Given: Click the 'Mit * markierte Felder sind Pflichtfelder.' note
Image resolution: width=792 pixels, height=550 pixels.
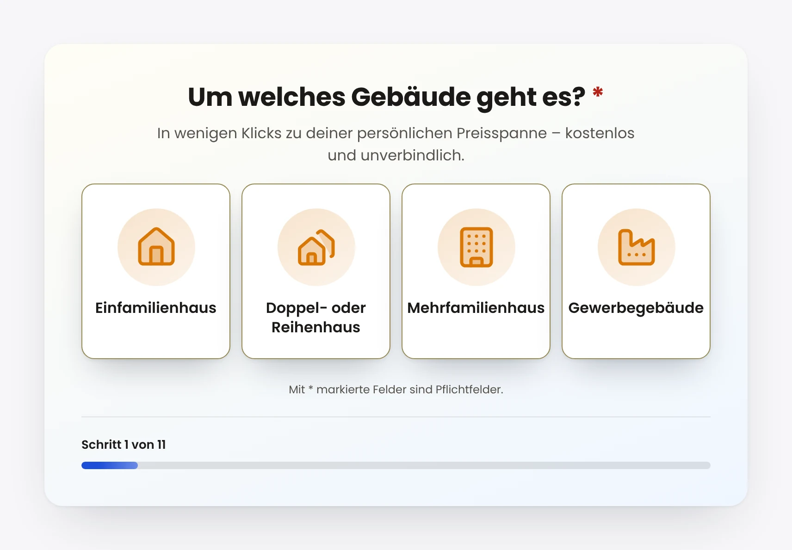Looking at the screenshot, I should click(396, 390).
